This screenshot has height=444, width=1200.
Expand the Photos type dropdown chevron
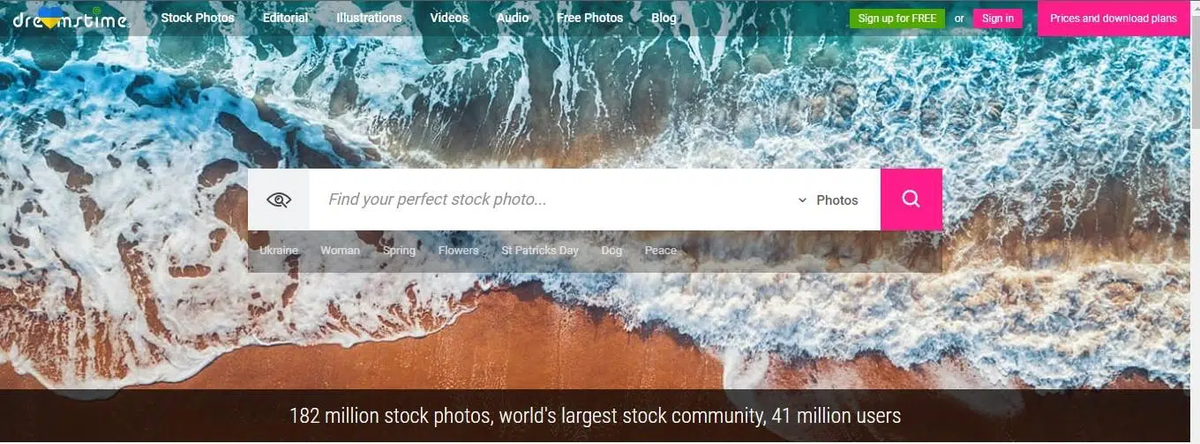coord(802,200)
